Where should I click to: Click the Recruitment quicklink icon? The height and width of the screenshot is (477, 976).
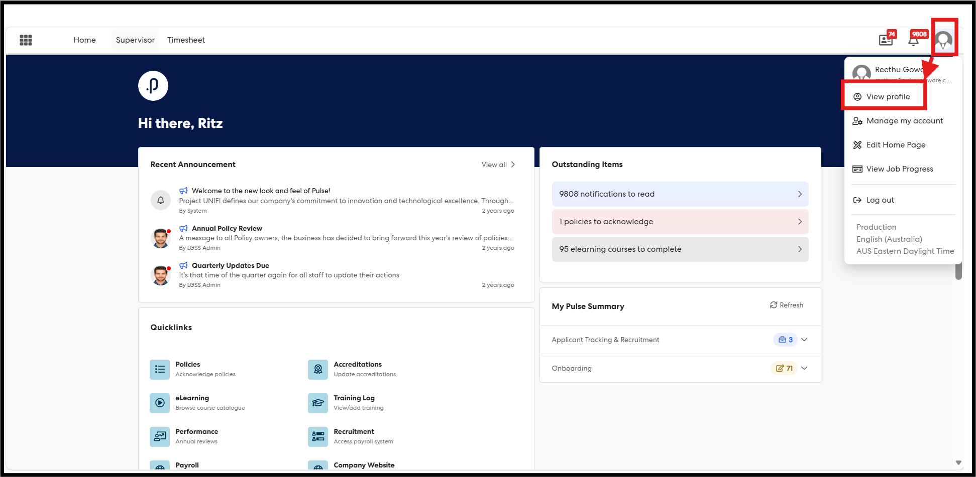[318, 437]
